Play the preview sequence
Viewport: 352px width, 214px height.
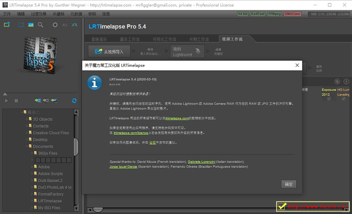click(6, 101)
